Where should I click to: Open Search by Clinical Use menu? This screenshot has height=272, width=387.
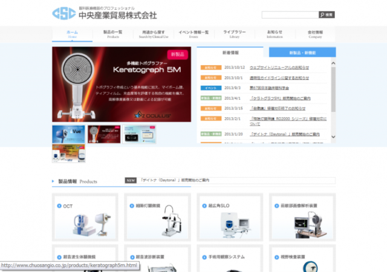click(154, 34)
